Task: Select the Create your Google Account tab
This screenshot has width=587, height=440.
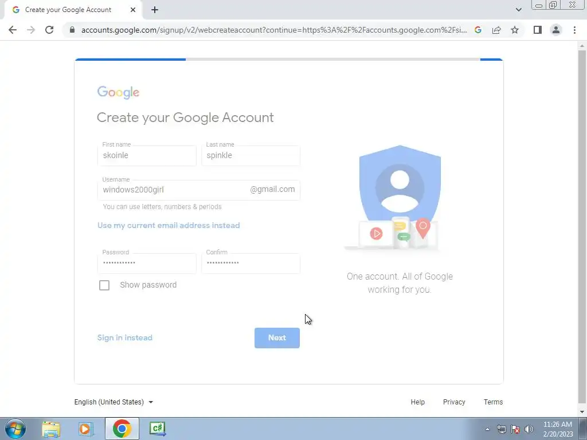Action: coord(73,10)
